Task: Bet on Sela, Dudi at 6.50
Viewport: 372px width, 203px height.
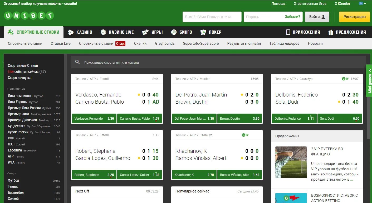Action: click(340, 118)
